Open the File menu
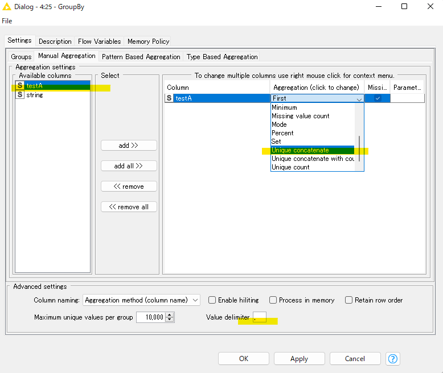The width and height of the screenshot is (443, 373). (7, 21)
